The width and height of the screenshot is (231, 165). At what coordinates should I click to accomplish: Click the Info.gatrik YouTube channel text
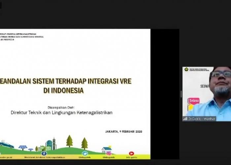point(131,157)
